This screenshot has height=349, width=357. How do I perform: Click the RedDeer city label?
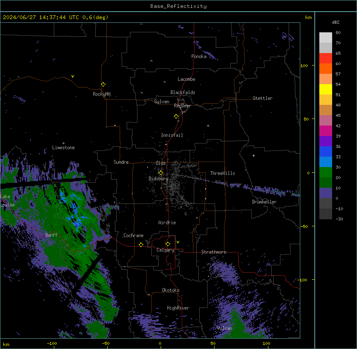182,106
